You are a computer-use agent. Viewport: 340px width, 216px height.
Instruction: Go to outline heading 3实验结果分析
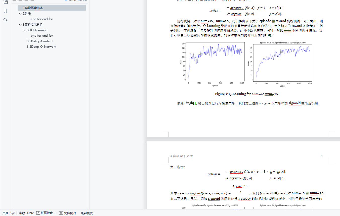pos(33,25)
